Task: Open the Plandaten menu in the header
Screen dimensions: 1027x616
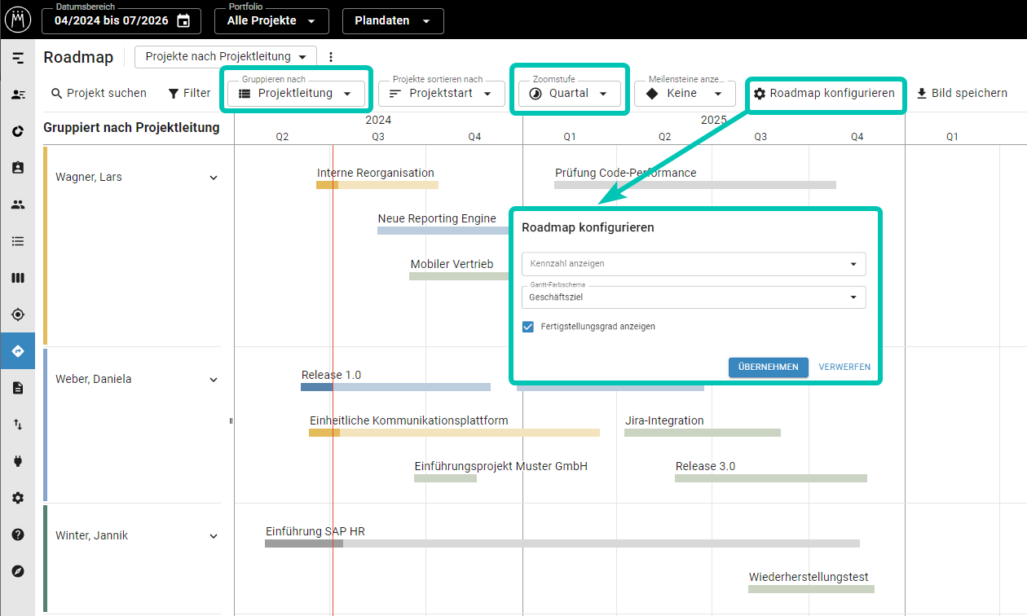Action: (392, 21)
